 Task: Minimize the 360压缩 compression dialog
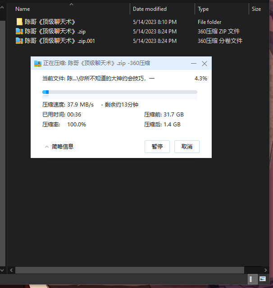click(194, 64)
